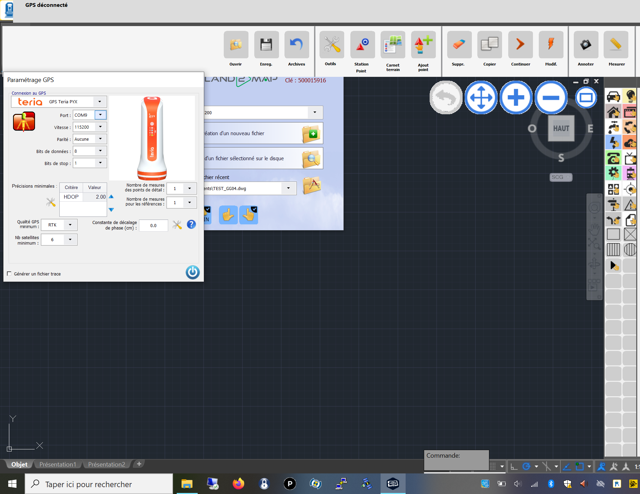Click the Outils tools icon

331,45
